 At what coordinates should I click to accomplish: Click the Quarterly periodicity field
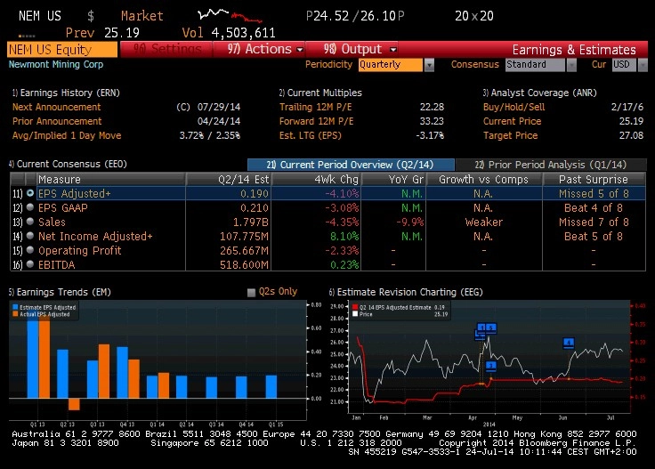(390, 65)
